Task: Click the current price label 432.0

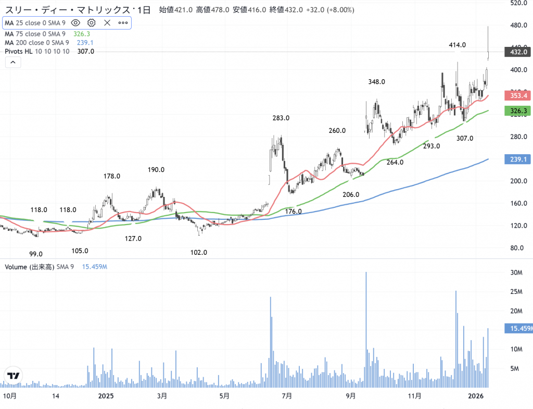Action: tap(517, 52)
